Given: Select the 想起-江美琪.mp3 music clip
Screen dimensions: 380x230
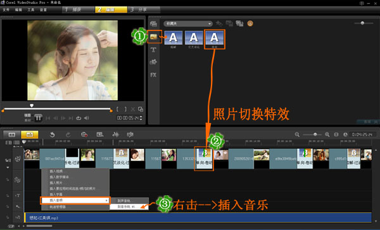Looking at the screenshot, I should pos(198,217).
